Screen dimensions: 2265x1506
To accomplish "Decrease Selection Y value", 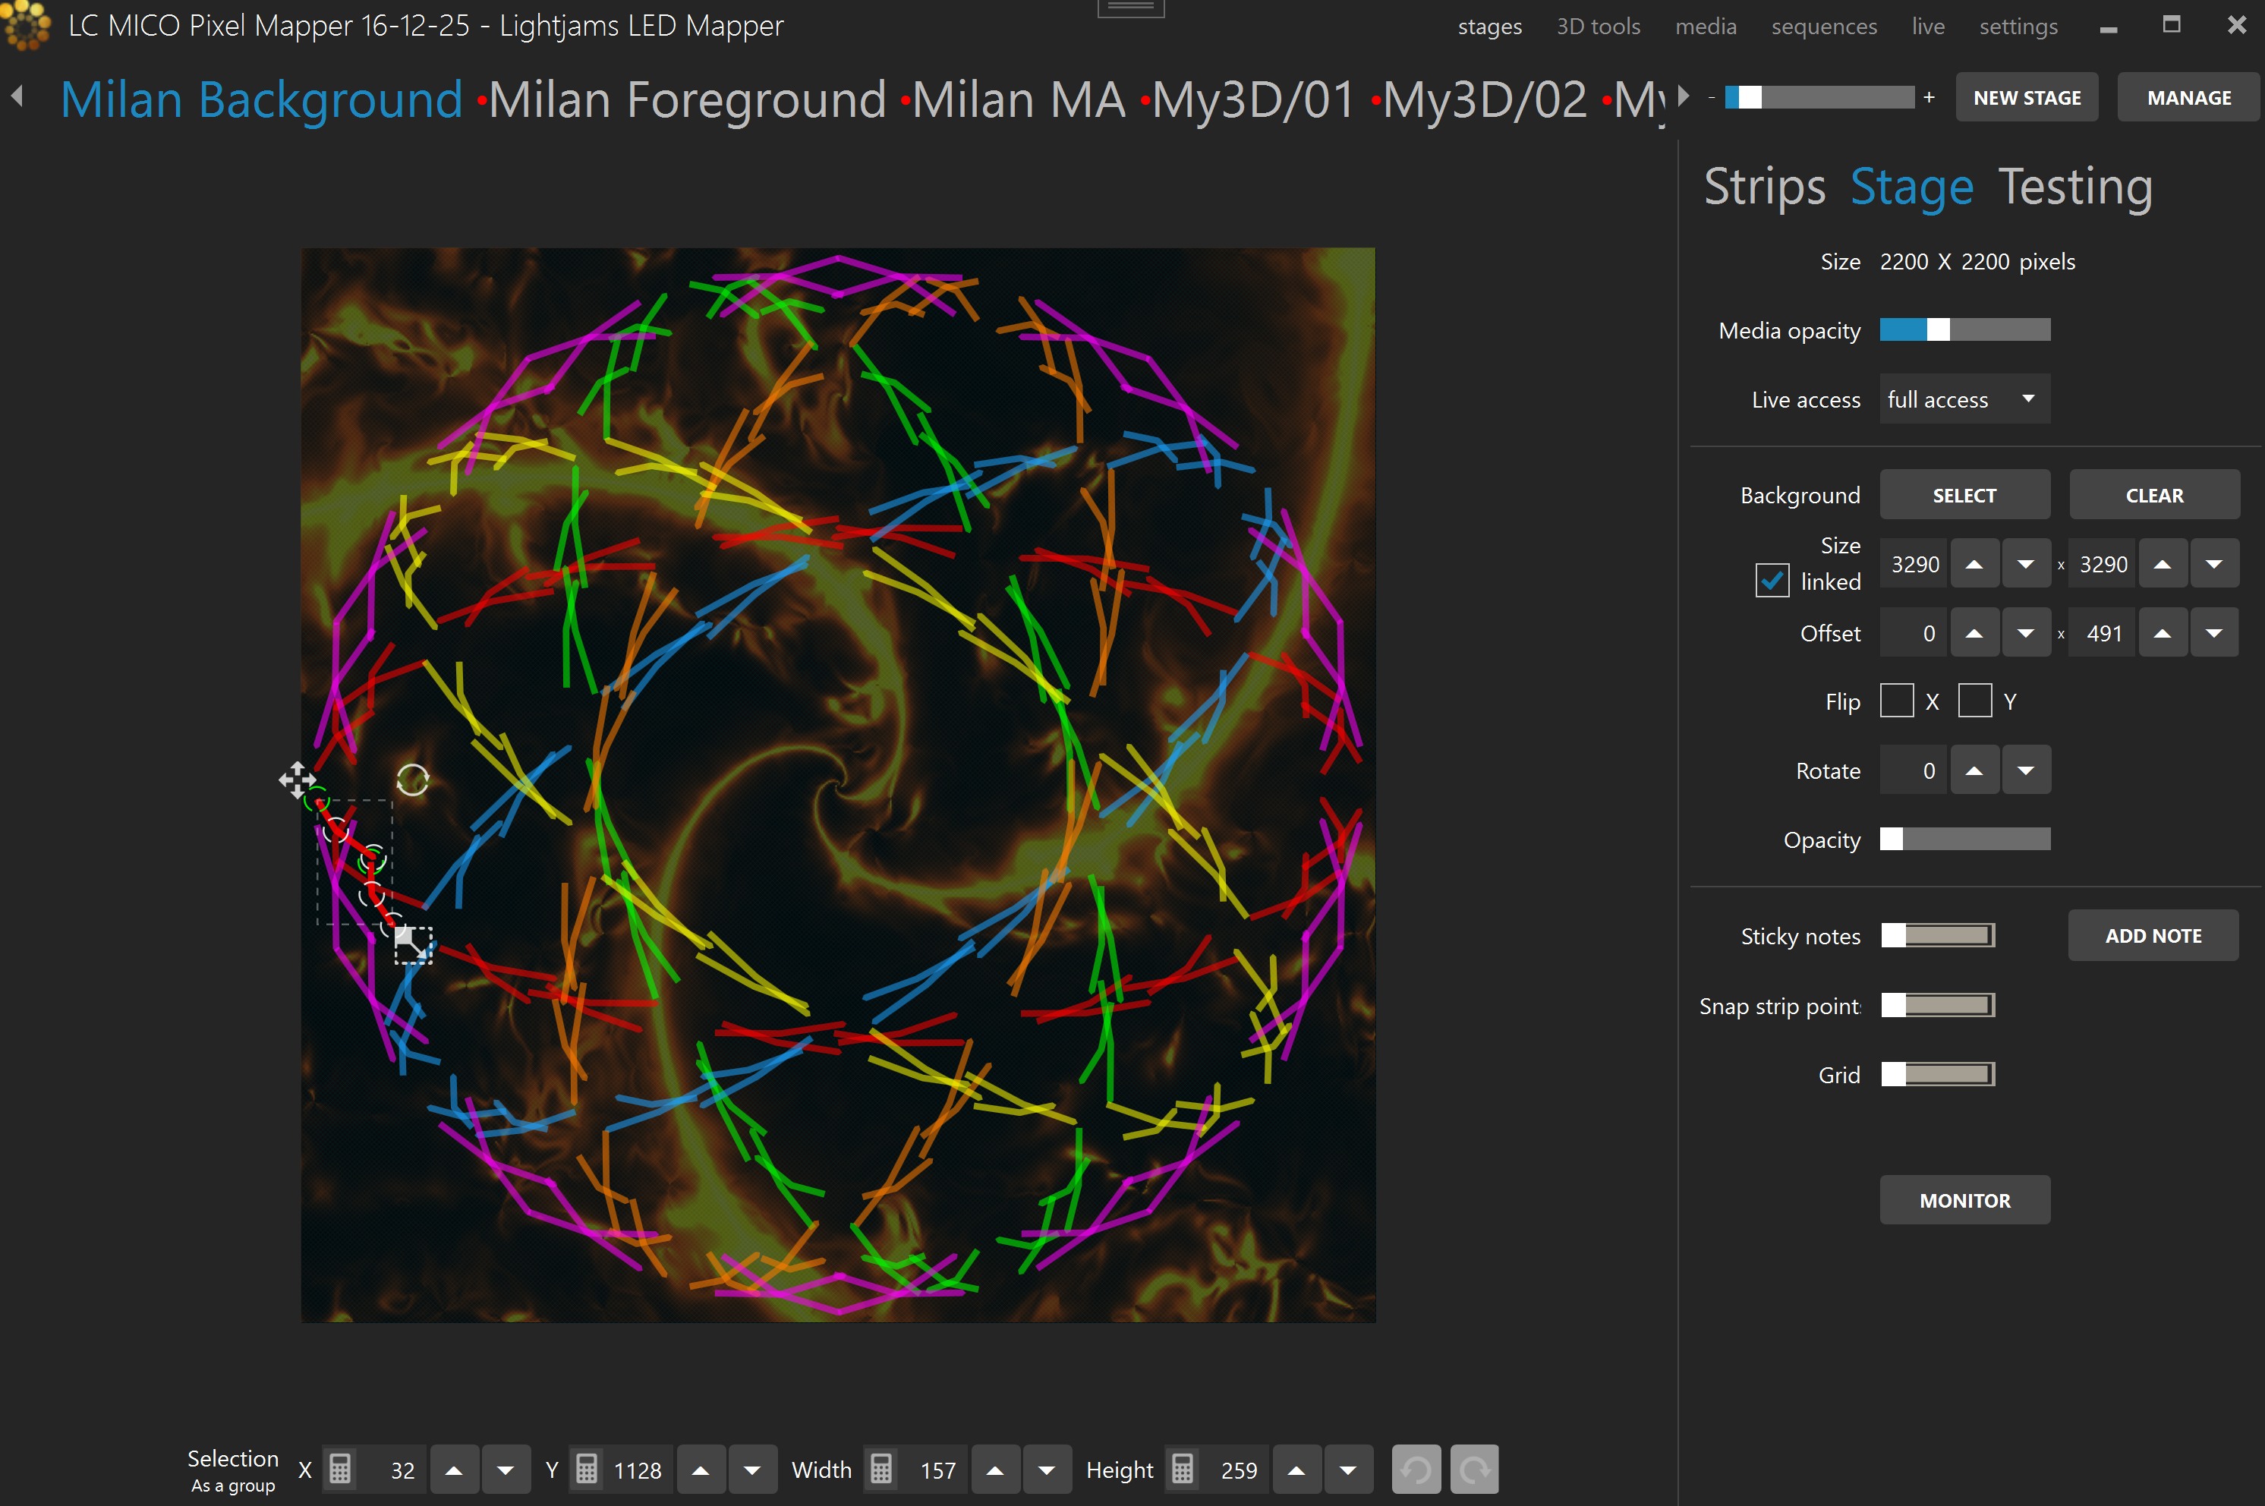I will (753, 1470).
